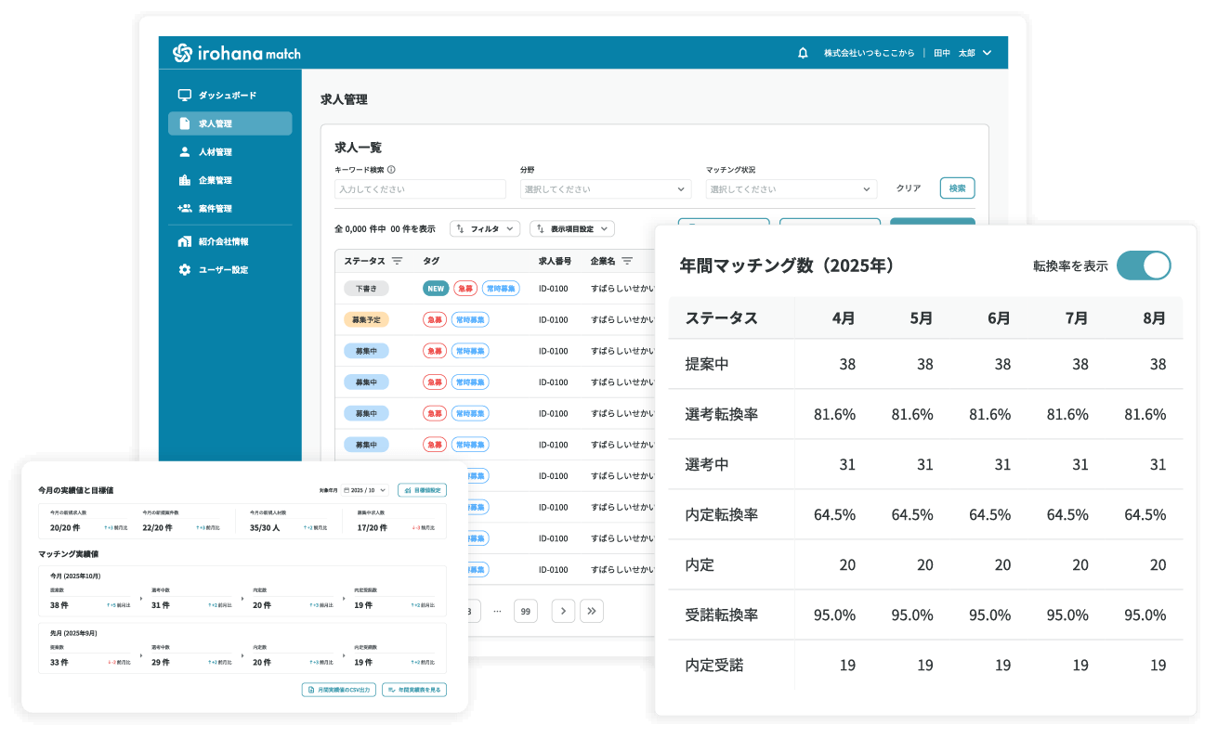The image size is (1217, 738).
Task: Click the 紹介会社情報 icon in sidebar
Action: pos(184,241)
